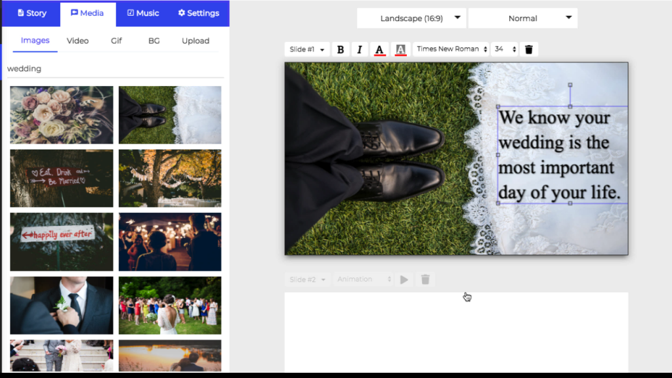This screenshot has width=672, height=378.
Task: Play the Slide #2 preview
Action: click(404, 280)
